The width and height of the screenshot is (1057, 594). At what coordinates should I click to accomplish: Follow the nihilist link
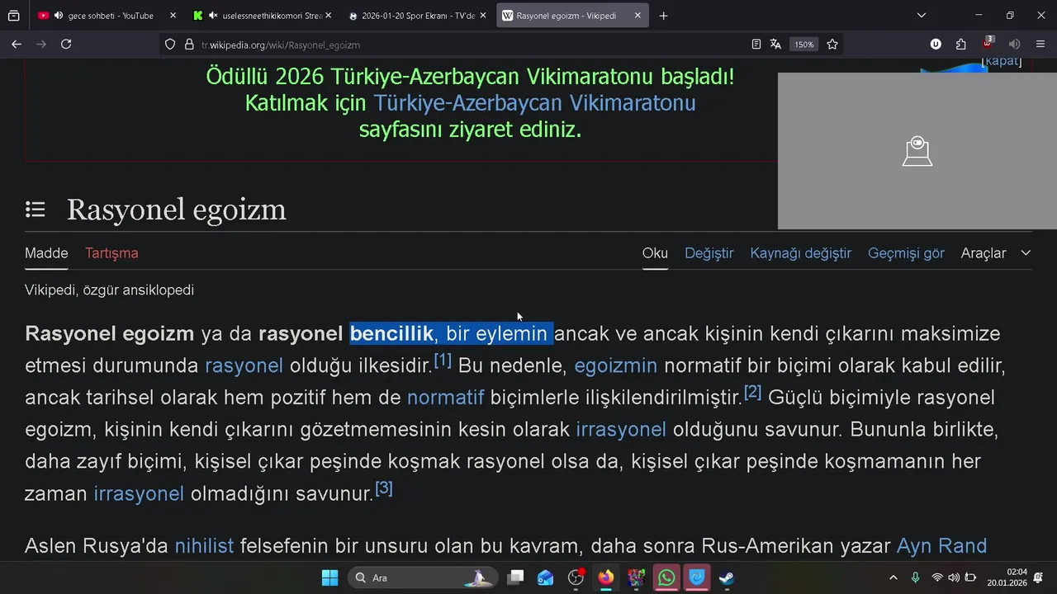204,546
